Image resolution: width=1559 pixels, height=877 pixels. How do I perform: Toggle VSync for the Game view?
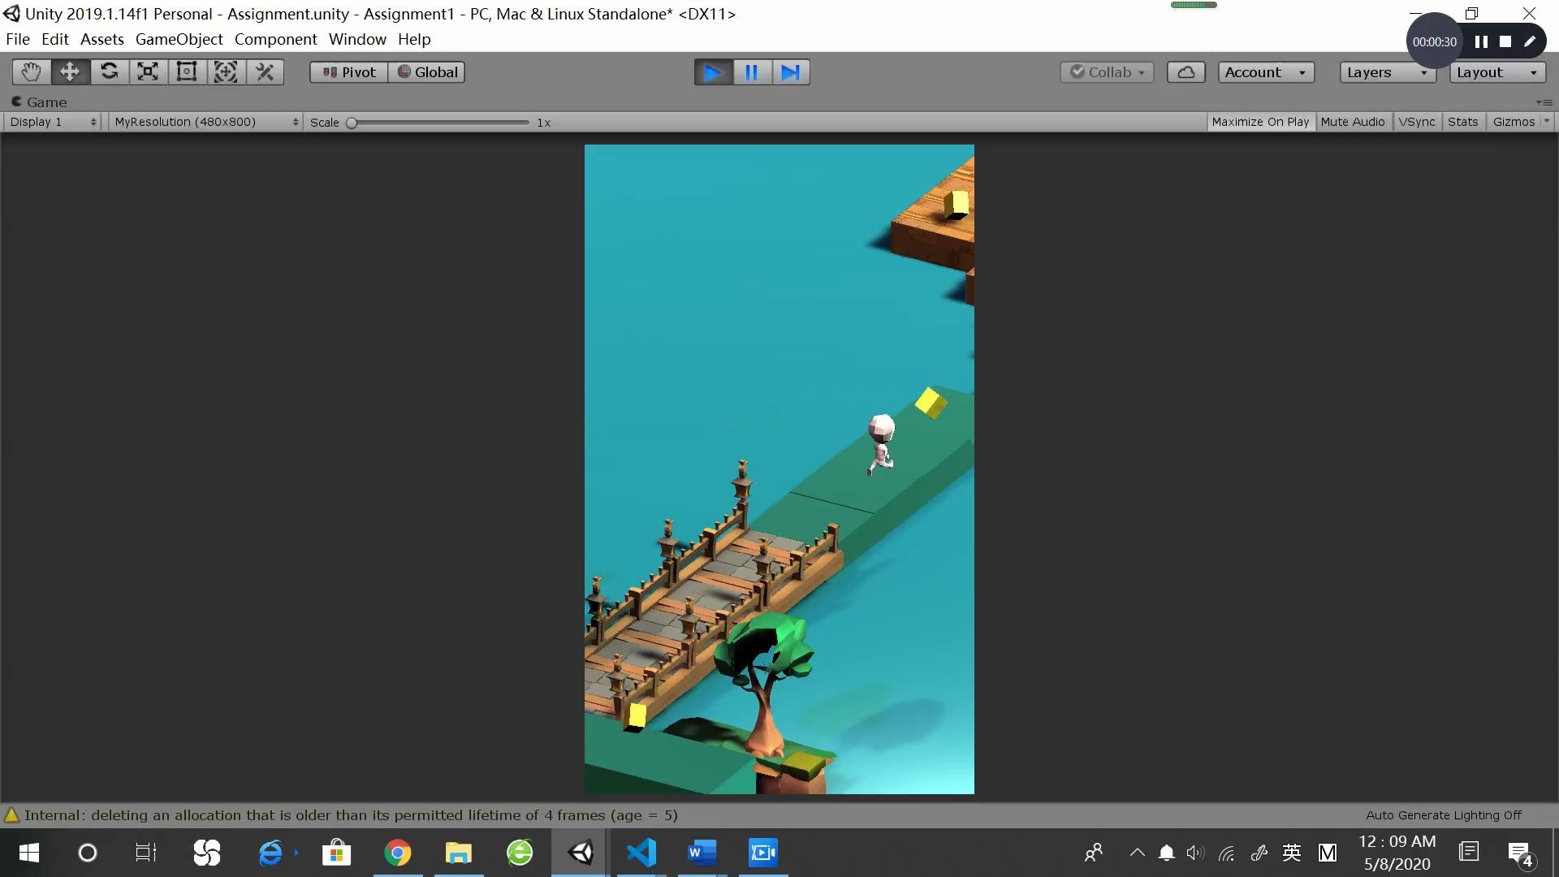tap(1417, 122)
